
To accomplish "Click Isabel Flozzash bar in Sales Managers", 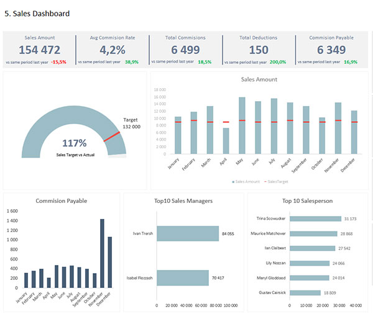I will click(x=183, y=277).
